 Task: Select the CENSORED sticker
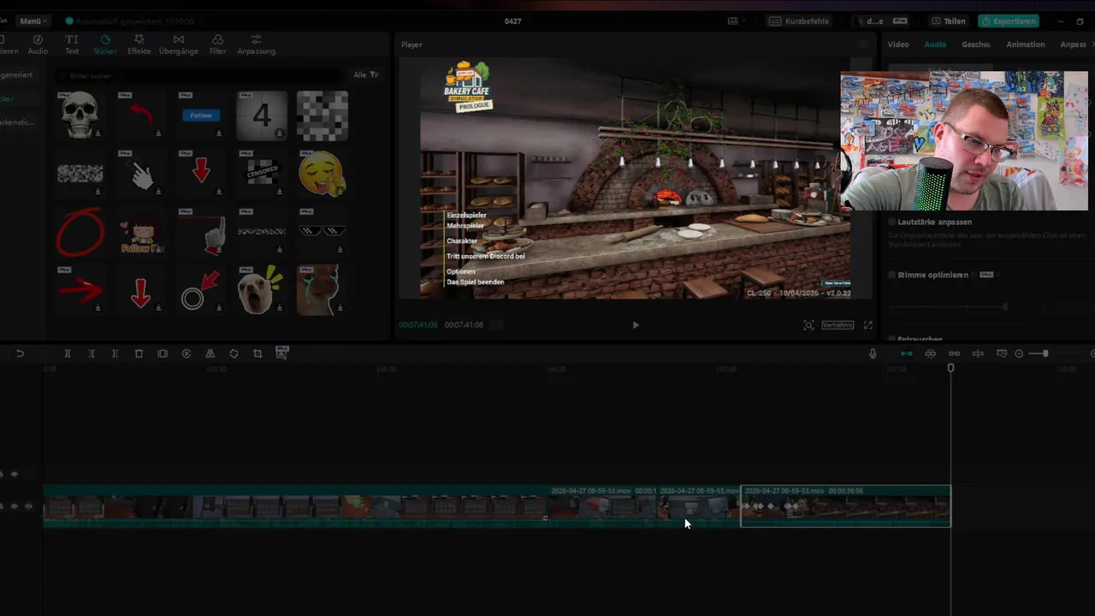click(x=262, y=174)
